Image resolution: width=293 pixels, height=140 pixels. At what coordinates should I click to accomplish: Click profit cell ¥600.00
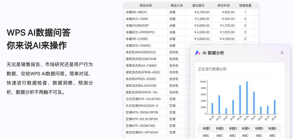click(223, 12)
